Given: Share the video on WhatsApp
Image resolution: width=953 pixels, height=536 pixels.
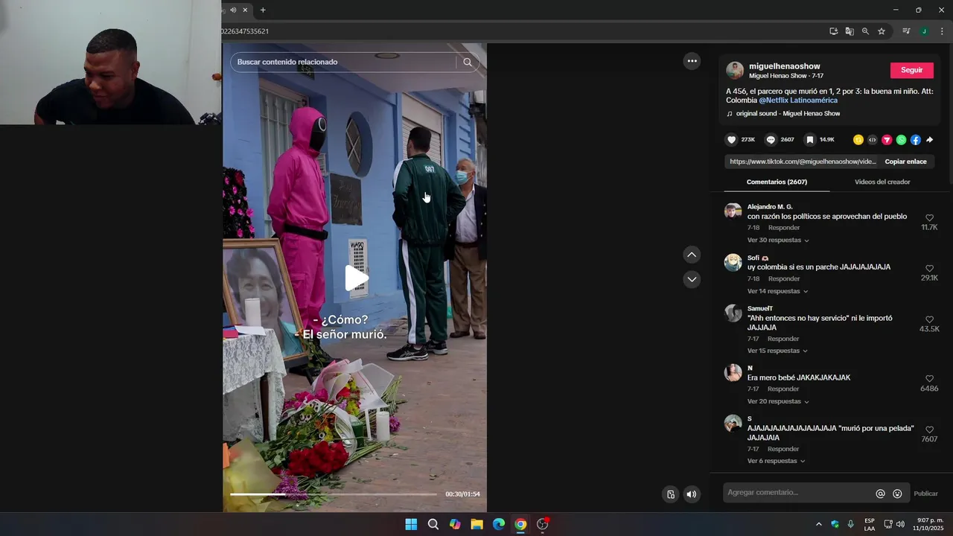Looking at the screenshot, I should [902, 140].
